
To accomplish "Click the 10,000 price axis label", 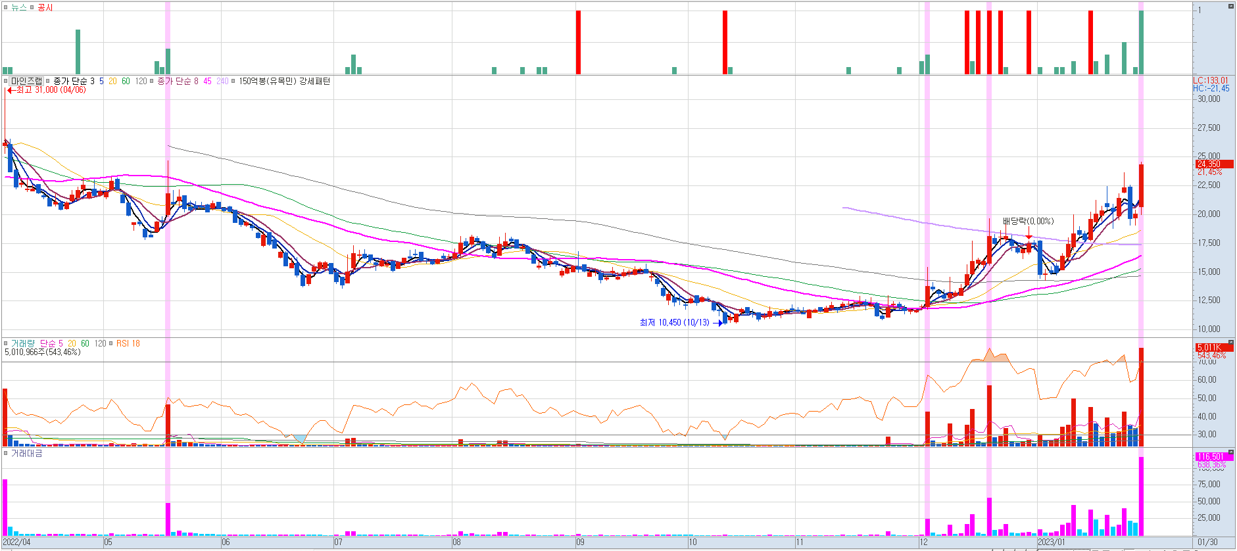I will click(x=1209, y=329).
